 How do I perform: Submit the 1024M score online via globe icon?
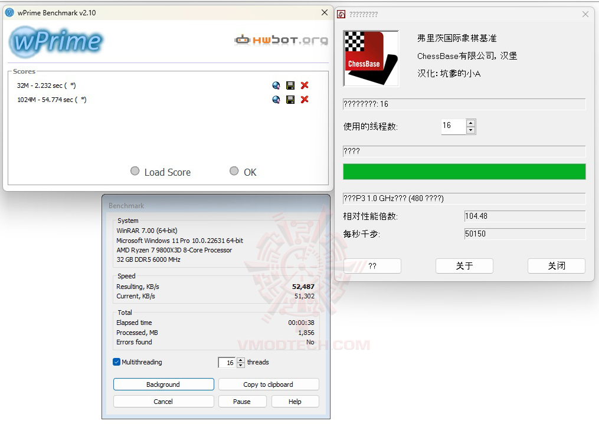click(276, 100)
